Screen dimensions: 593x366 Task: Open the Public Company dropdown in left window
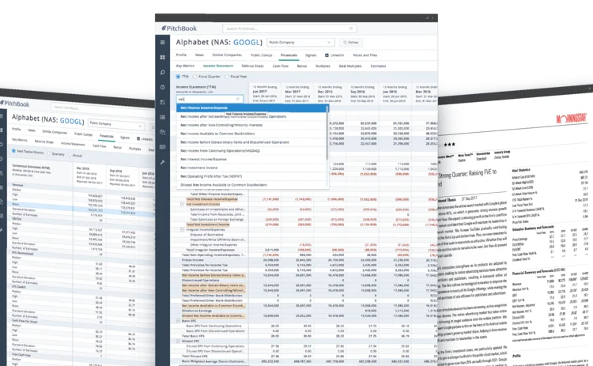click(116, 124)
